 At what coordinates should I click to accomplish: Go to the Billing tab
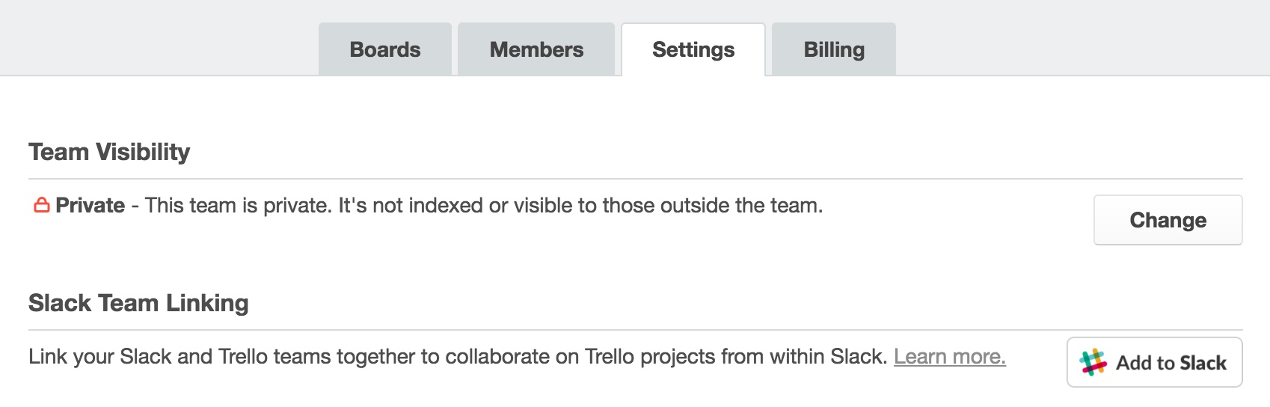834,49
